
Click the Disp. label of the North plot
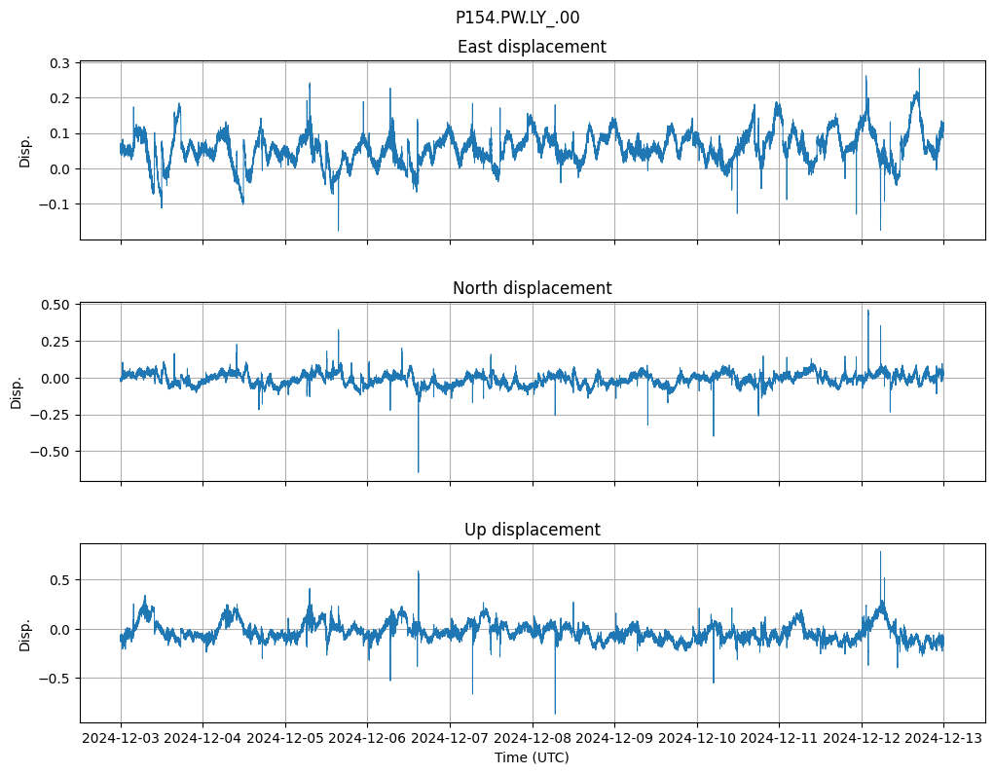tap(18, 392)
